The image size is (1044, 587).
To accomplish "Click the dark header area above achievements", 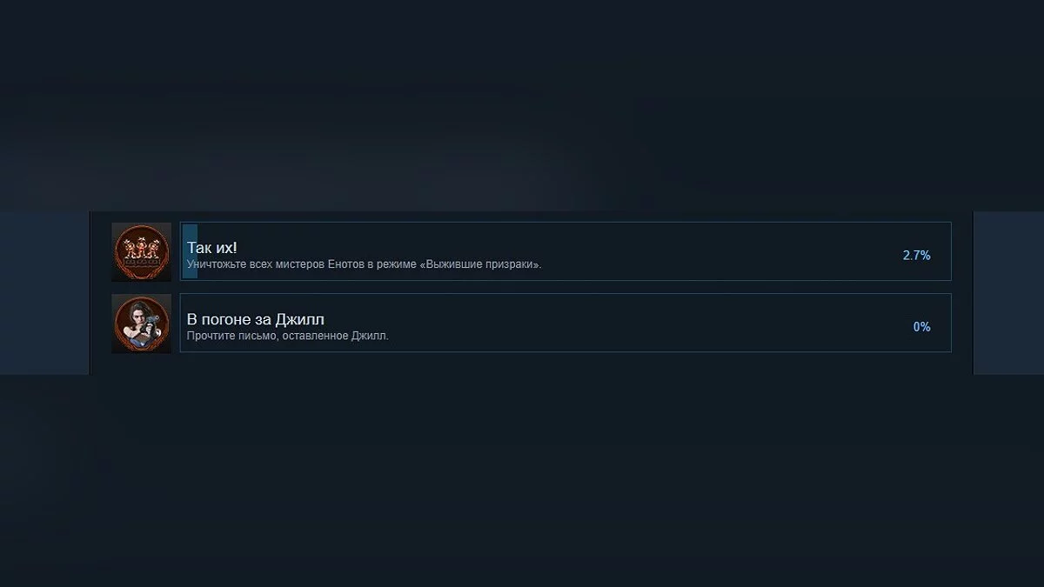I will [x=522, y=104].
